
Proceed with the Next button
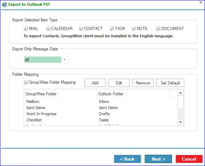coord(158,159)
